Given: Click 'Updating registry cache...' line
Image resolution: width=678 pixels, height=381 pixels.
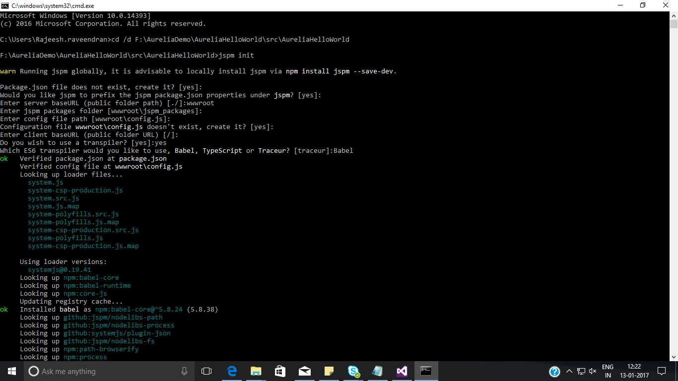Looking at the screenshot, I should tap(71, 301).
